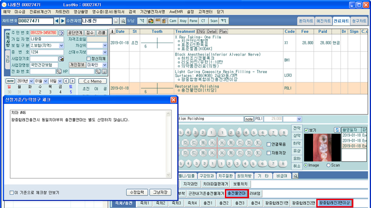Toggle the 자동저장 checkbox
The width and height of the screenshot is (371, 208).
(x=269, y=152)
